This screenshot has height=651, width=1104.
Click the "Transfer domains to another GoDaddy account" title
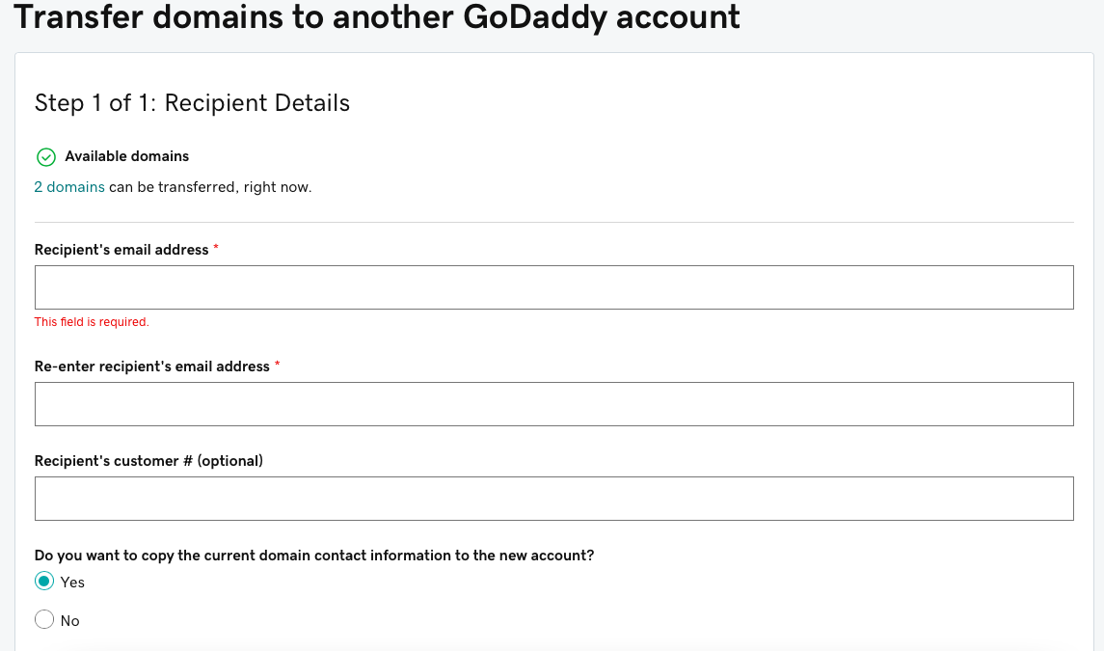377,16
